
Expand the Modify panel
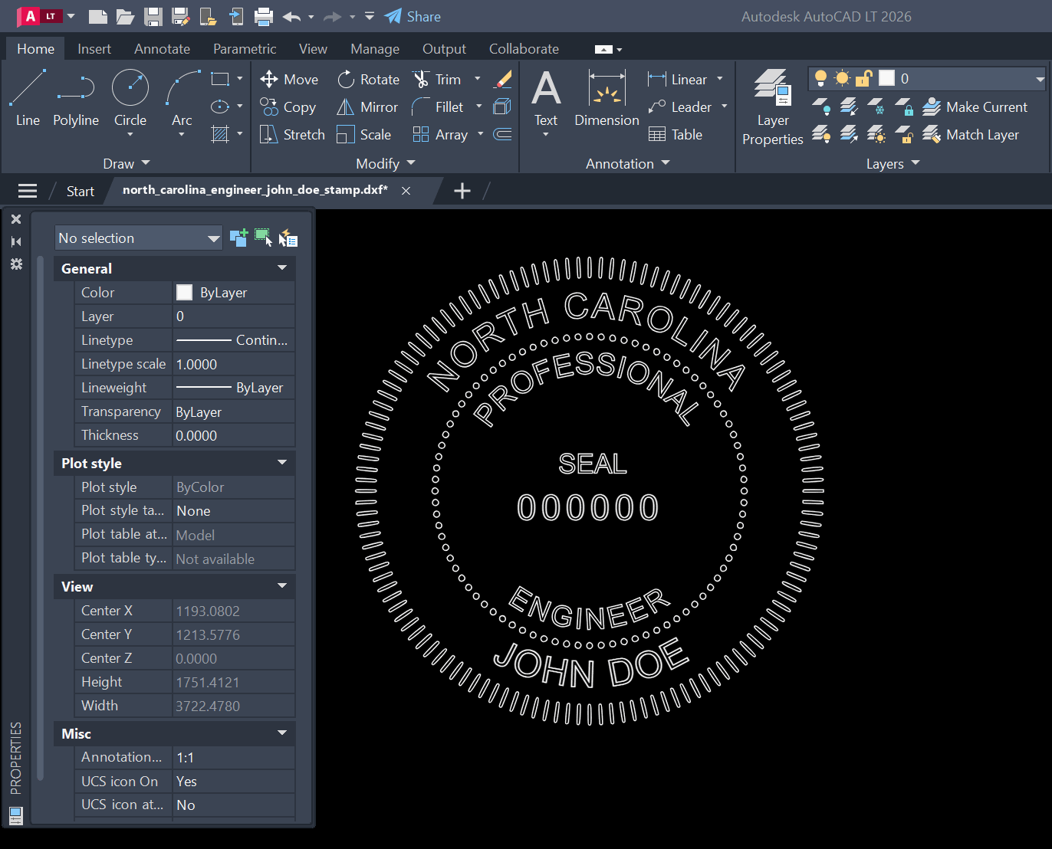click(x=385, y=163)
